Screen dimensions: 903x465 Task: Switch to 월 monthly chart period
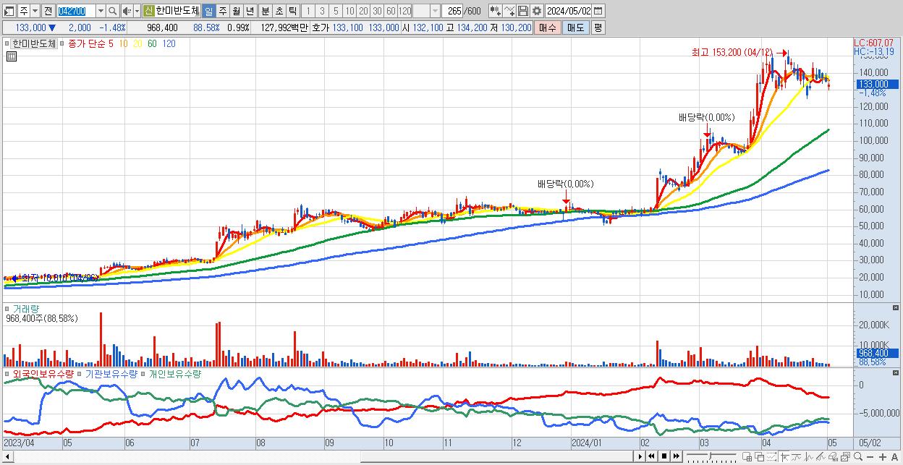[236, 11]
